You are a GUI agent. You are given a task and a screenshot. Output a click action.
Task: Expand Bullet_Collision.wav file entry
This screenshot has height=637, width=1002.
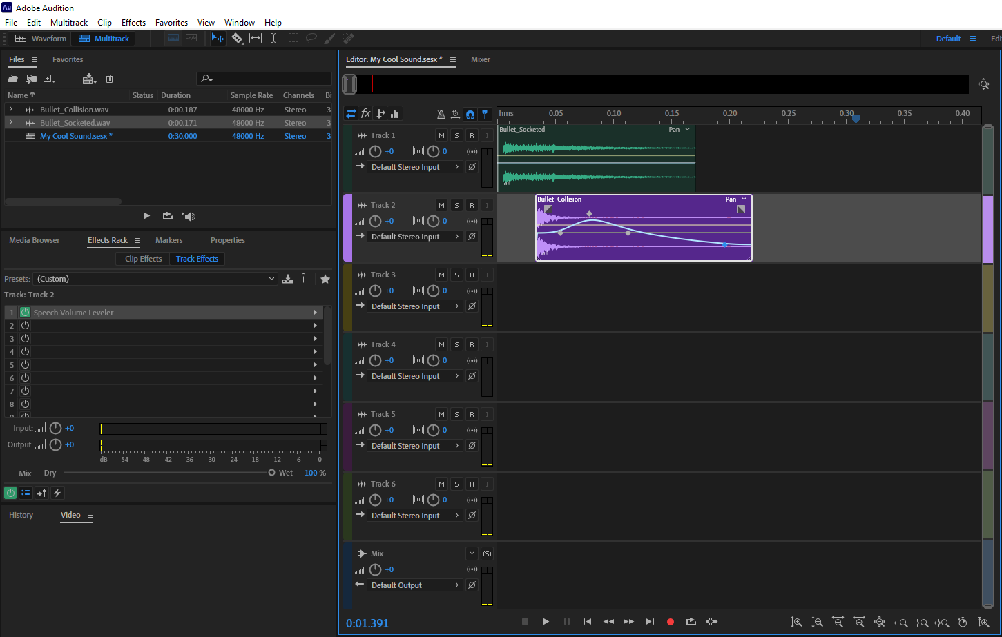click(x=10, y=109)
